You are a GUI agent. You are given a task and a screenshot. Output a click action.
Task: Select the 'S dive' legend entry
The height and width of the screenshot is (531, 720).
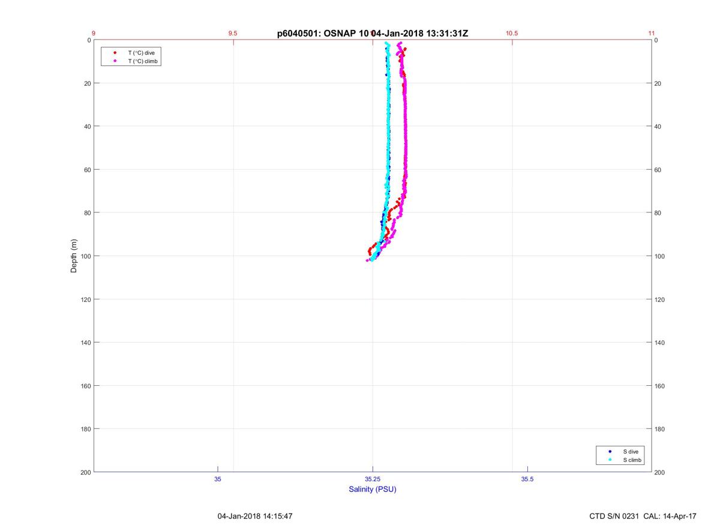coord(629,451)
